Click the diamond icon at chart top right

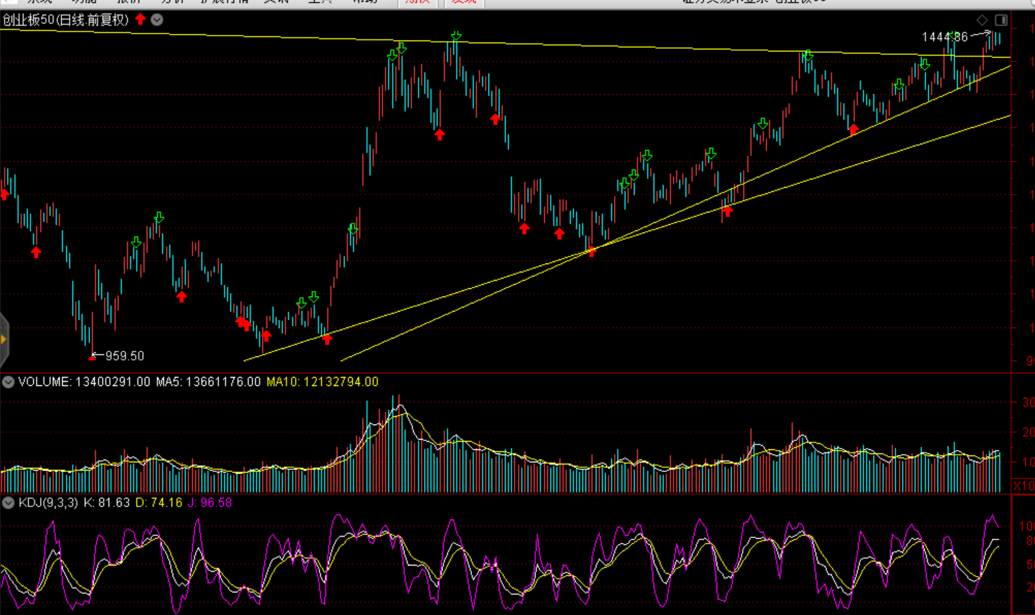click(x=982, y=20)
